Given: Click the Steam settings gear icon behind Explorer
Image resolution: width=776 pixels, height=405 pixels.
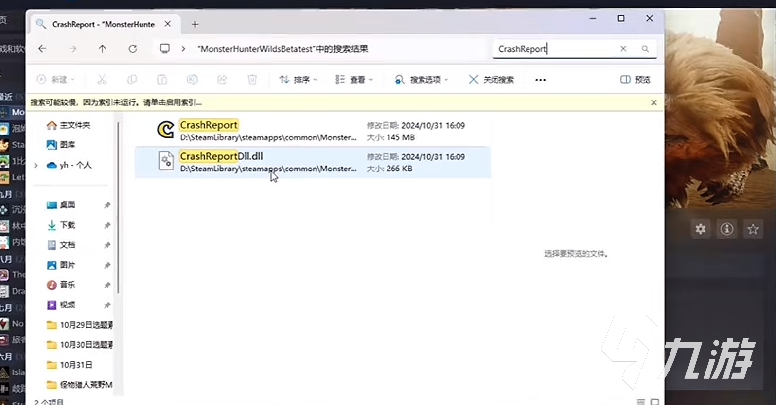Looking at the screenshot, I should [x=701, y=229].
